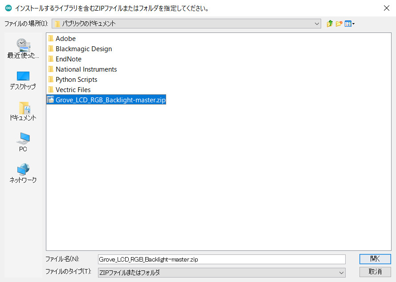Go to デスクトップ in the sidebar
The image size is (396, 282).
click(x=23, y=80)
